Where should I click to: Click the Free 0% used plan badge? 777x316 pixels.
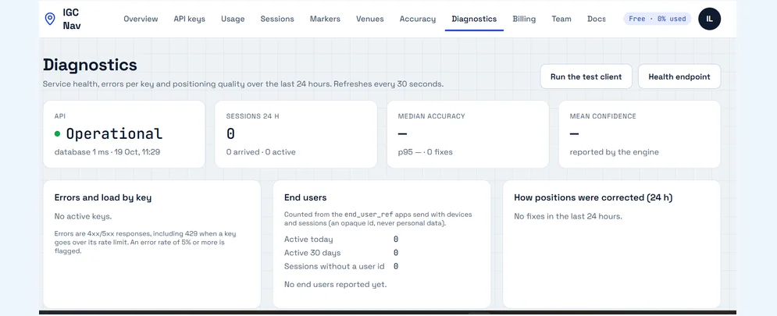coord(657,19)
